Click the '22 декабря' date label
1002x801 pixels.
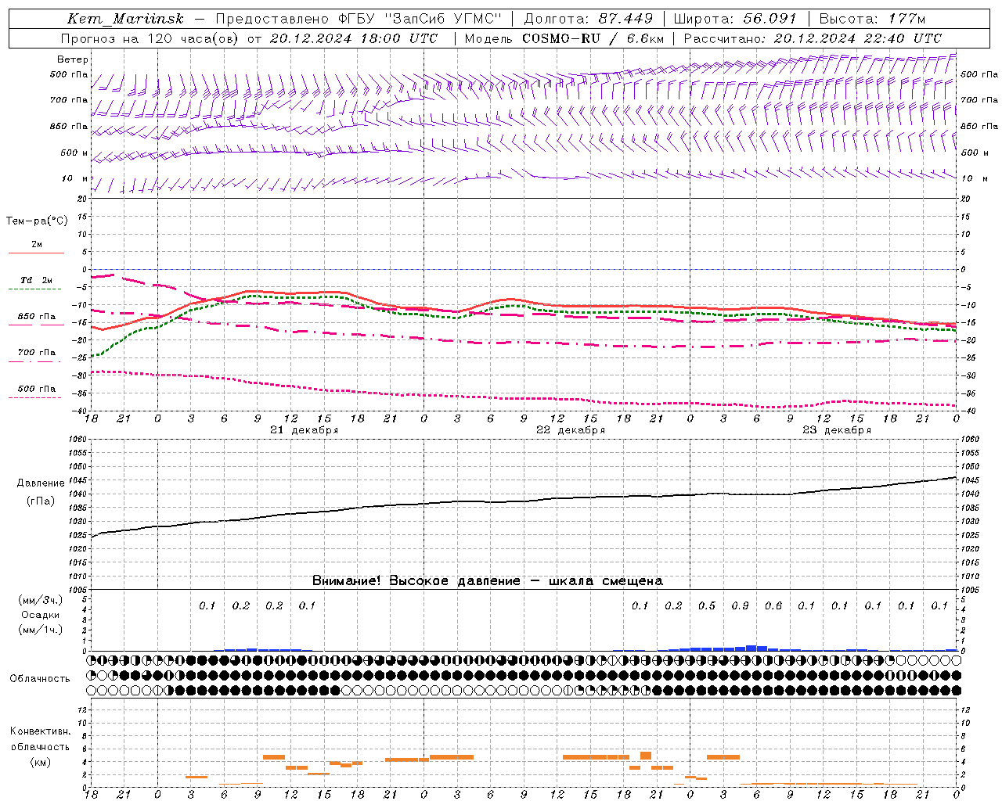tap(570, 430)
